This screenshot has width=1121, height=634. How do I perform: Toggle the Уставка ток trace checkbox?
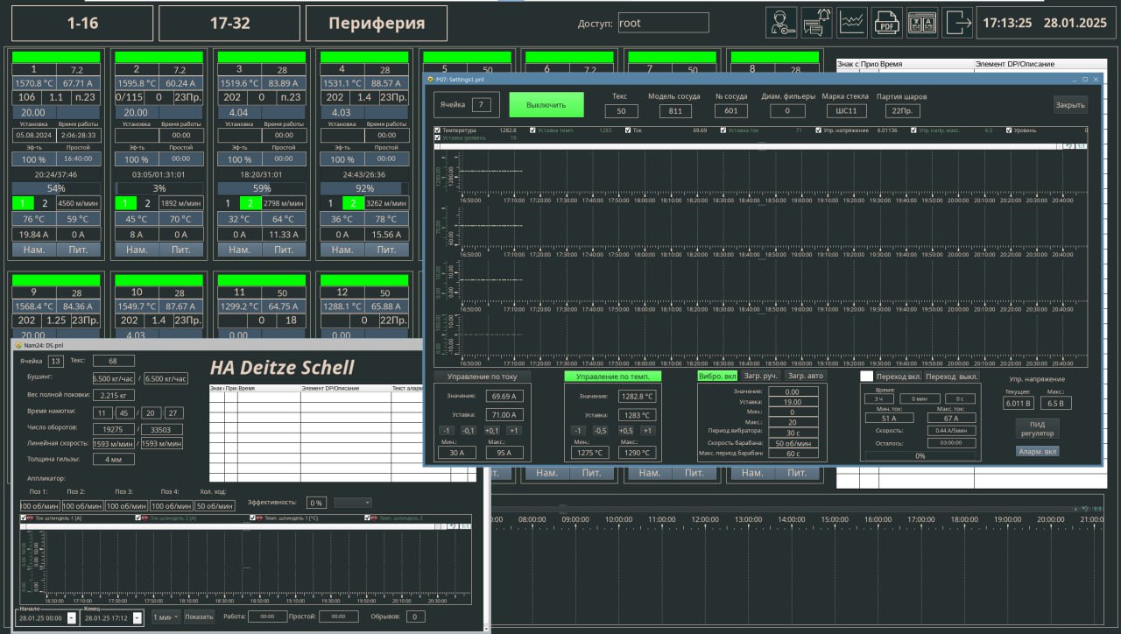[x=723, y=130]
